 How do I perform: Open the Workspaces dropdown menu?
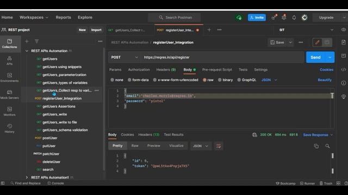point(34,17)
